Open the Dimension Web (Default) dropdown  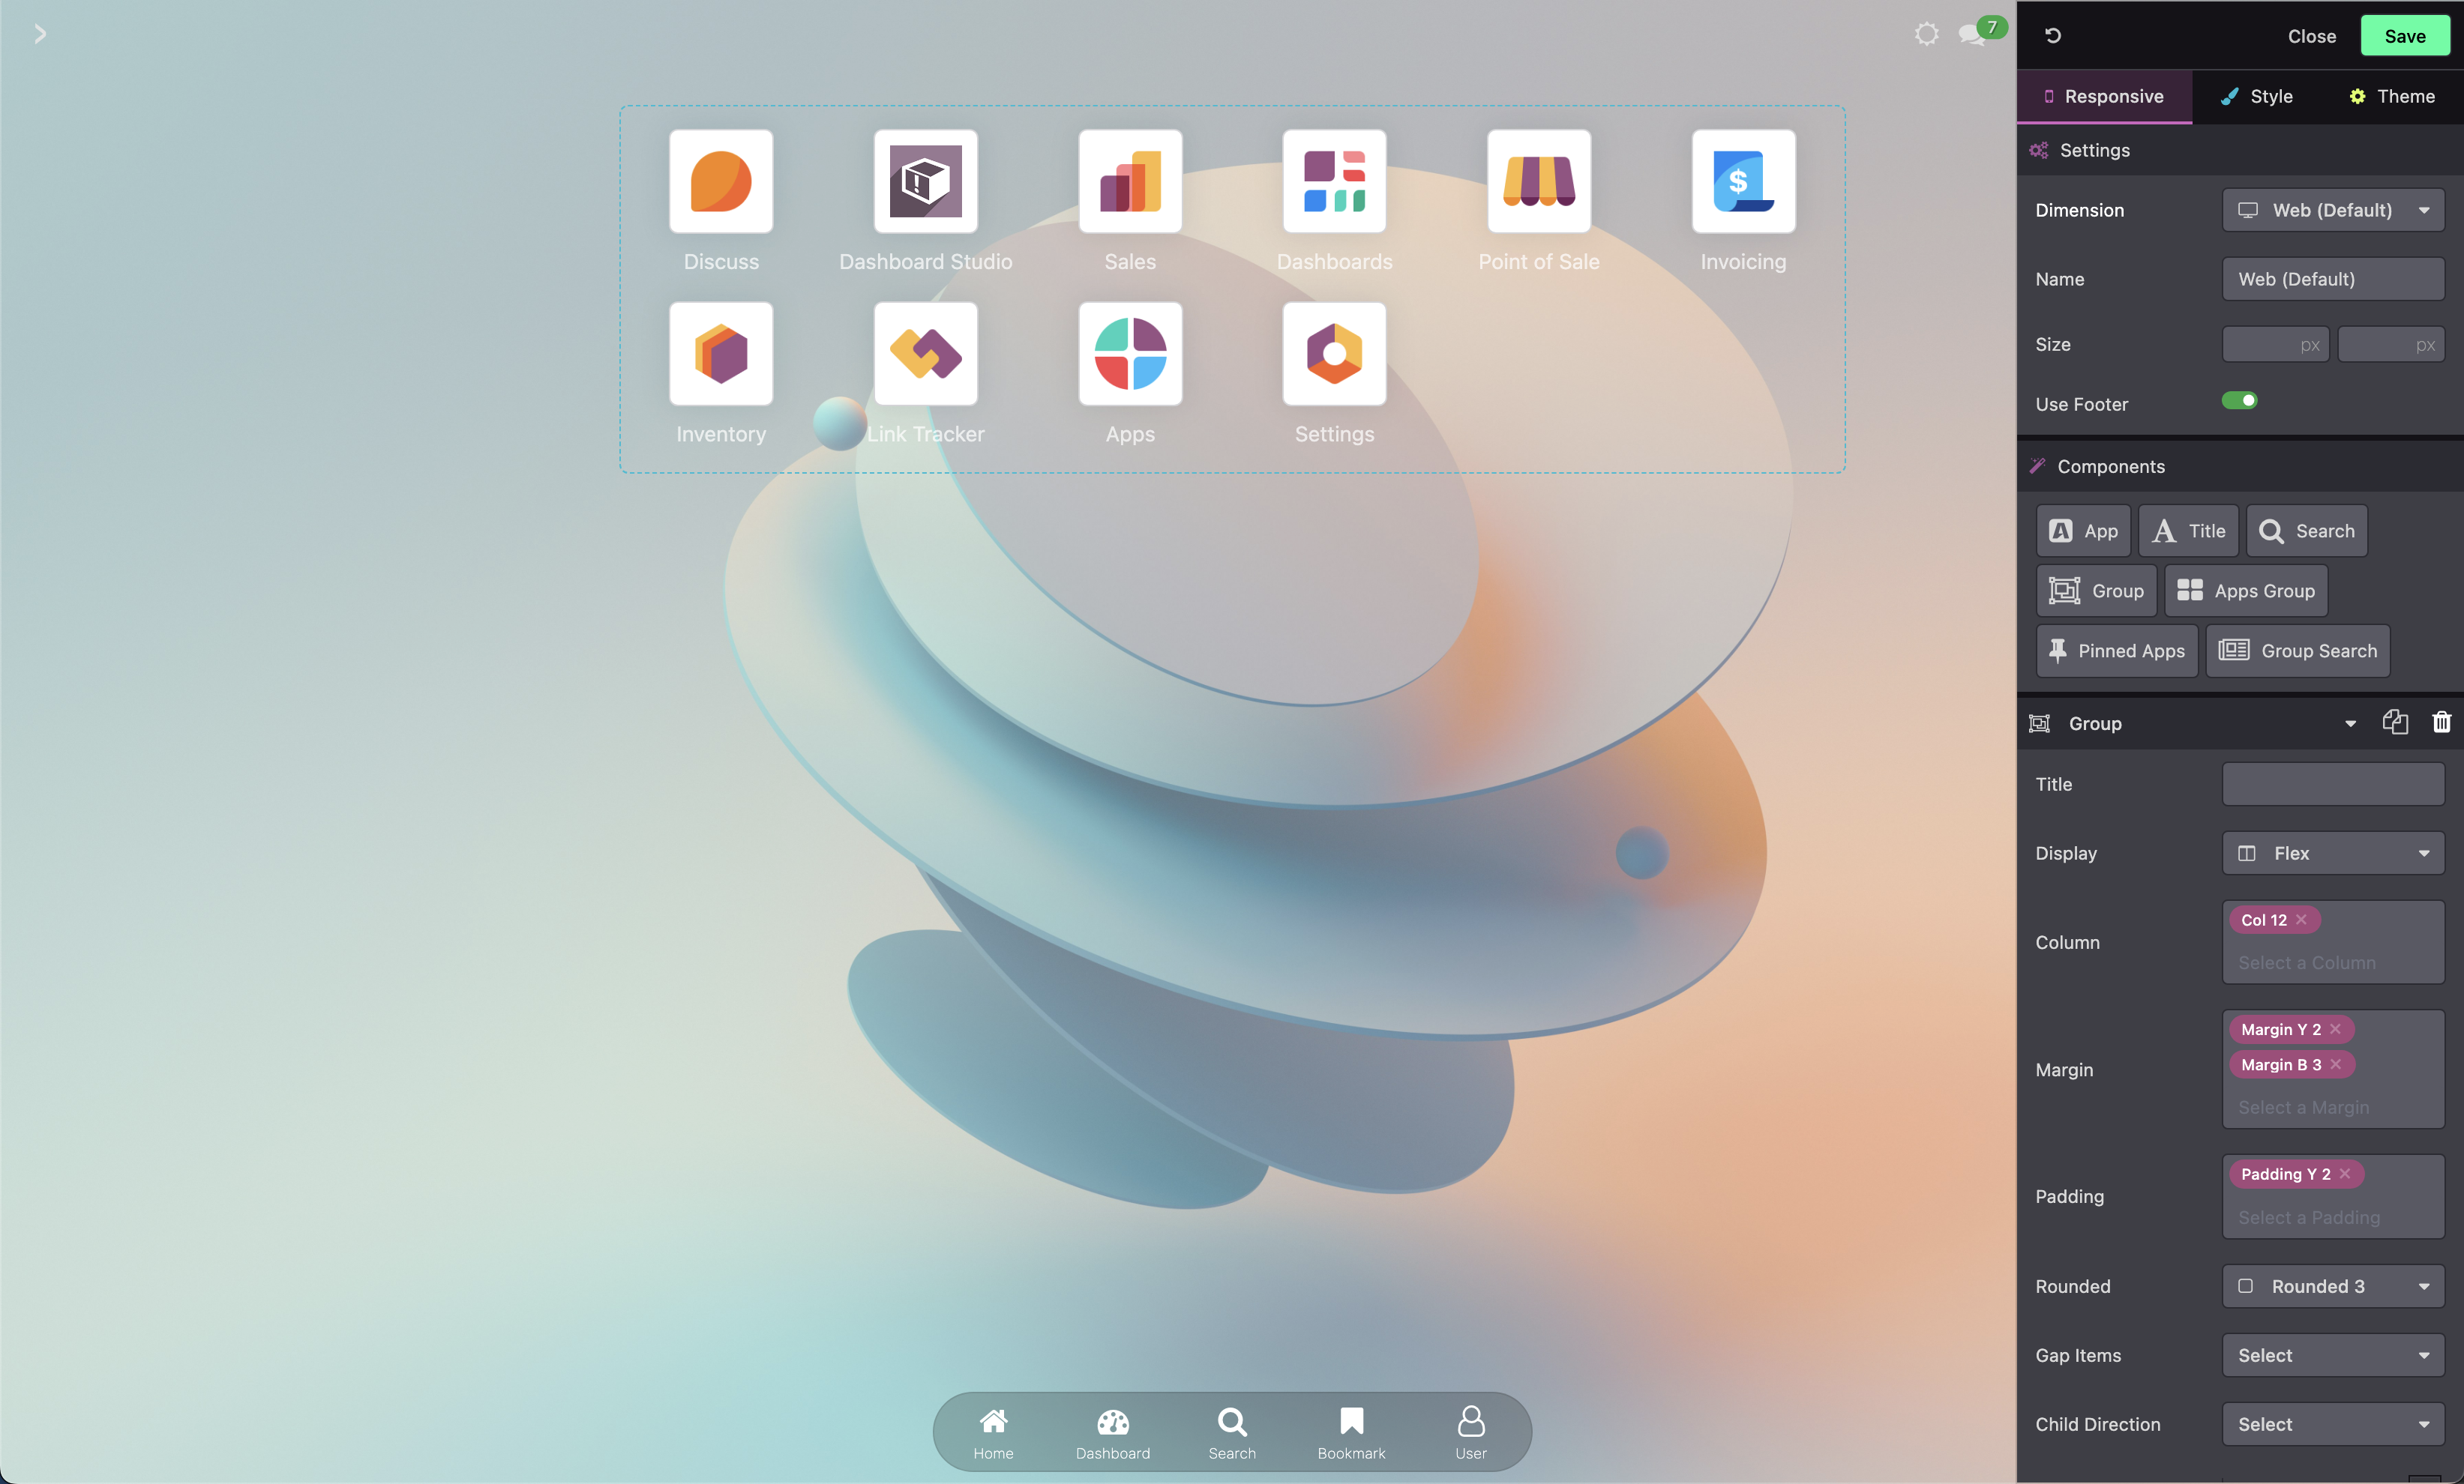pyautogui.click(x=2332, y=210)
